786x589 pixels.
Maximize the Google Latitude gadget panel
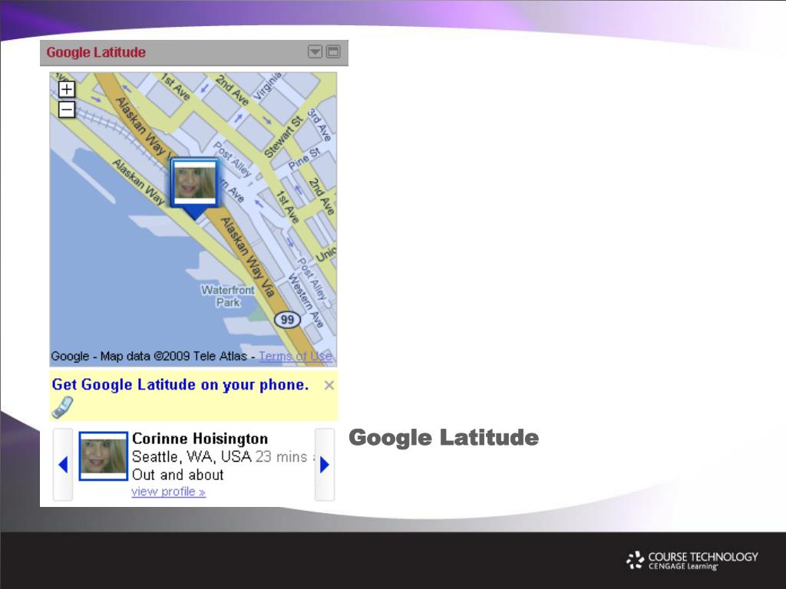(333, 51)
